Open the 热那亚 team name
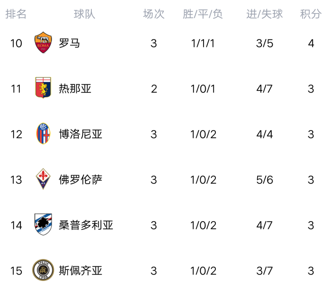 click(x=75, y=89)
